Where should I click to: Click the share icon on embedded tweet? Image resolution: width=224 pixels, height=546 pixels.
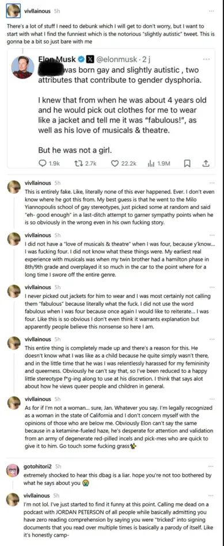pos(205,163)
